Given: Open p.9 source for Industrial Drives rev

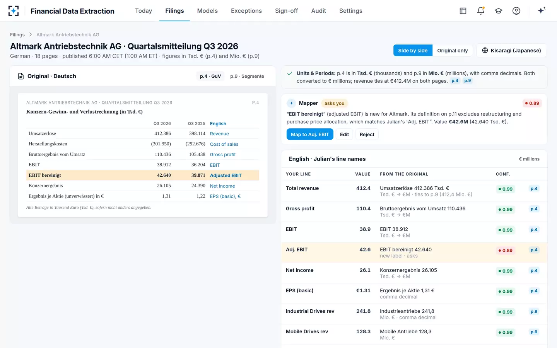Looking at the screenshot, I should [534, 312].
